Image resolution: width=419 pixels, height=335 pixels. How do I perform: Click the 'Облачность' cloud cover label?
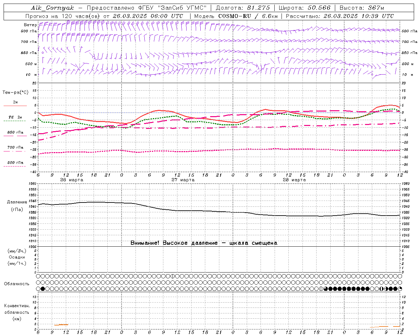pos(17,284)
